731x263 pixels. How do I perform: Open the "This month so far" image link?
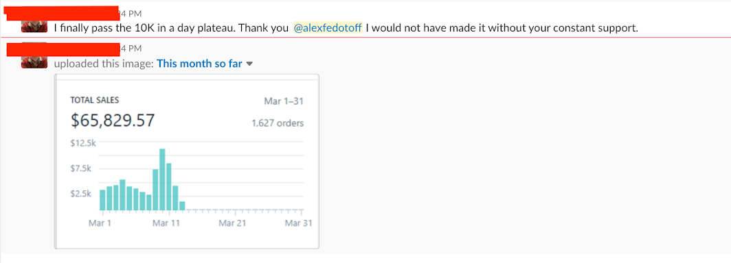click(x=199, y=64)
